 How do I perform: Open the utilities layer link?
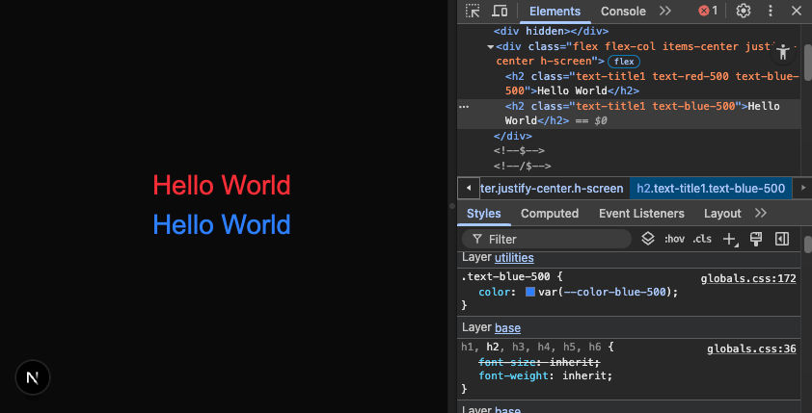(x=514, y=257)
